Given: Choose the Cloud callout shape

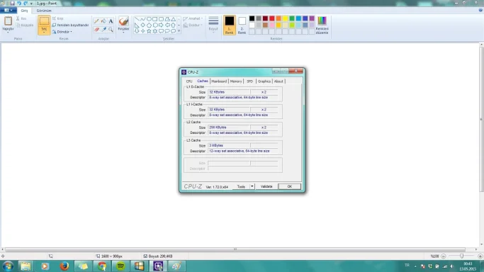Looking at the screenshot, I should coord(173,31).
